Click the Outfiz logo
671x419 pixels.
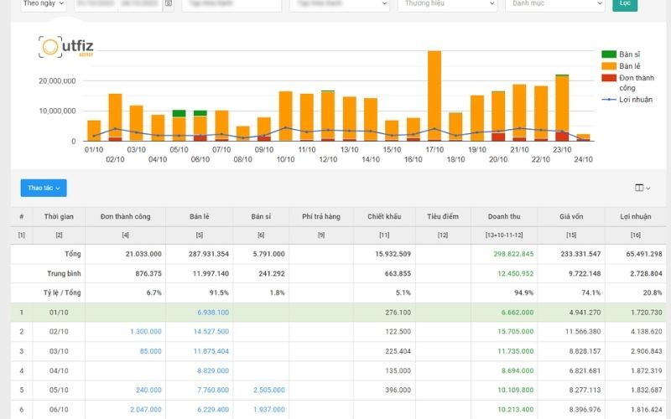point(66,47)
